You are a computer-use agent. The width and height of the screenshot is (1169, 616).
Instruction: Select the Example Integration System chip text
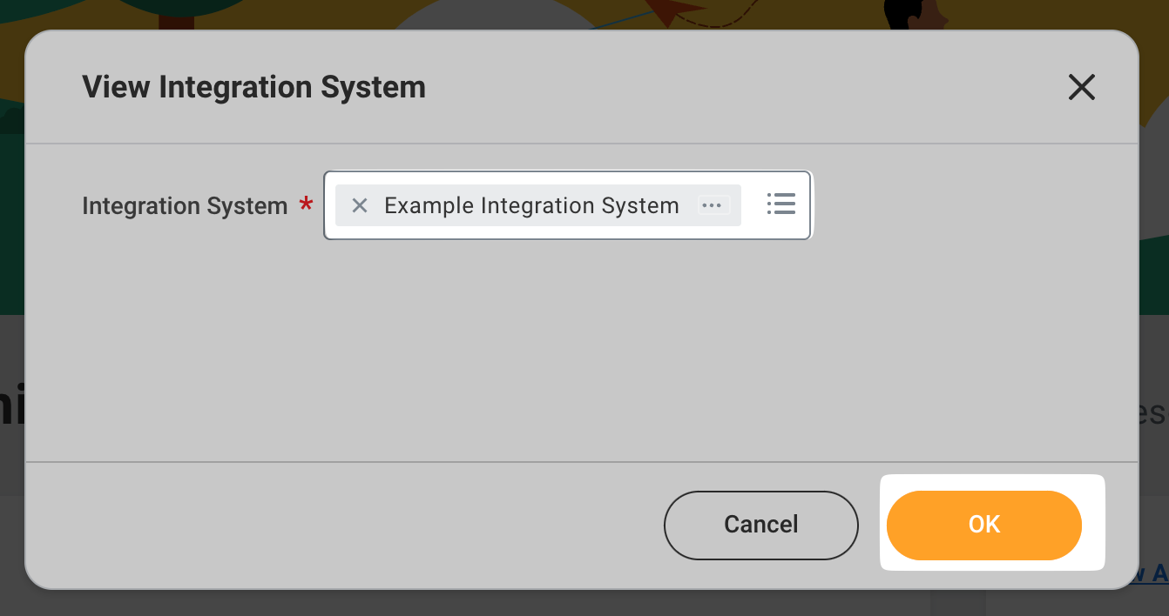click(x=531, y=205)
